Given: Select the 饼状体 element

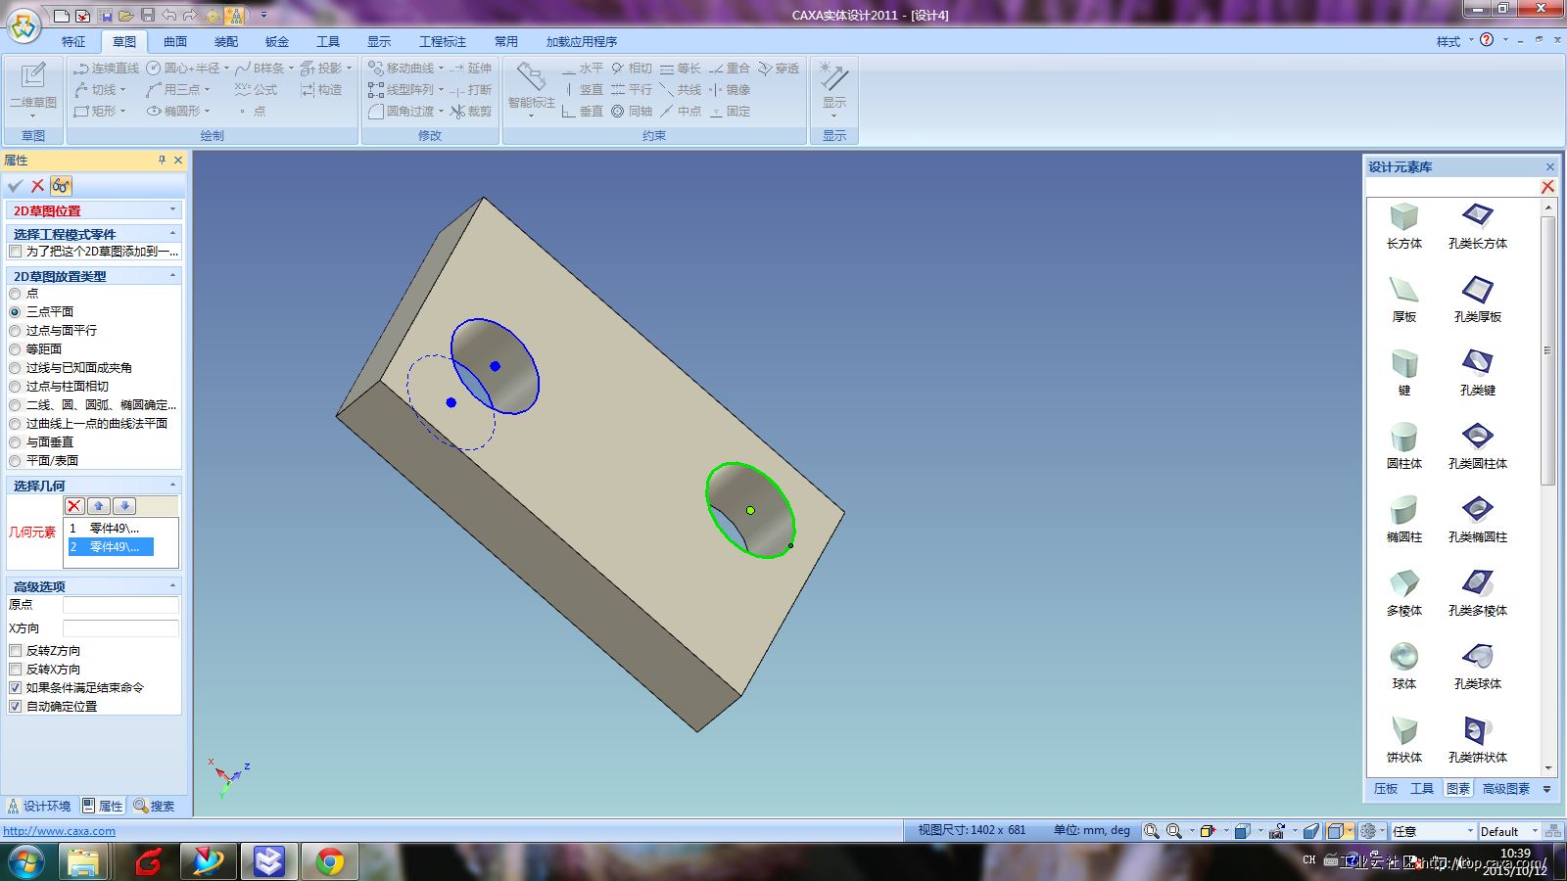Looking at the screenshot, I should pos(1404,739).
